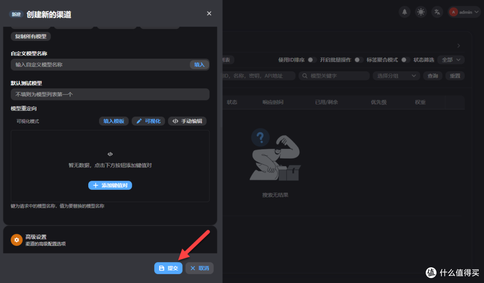
Task: Enable the 开启批量操作 switch
Action: click(359, 60)
